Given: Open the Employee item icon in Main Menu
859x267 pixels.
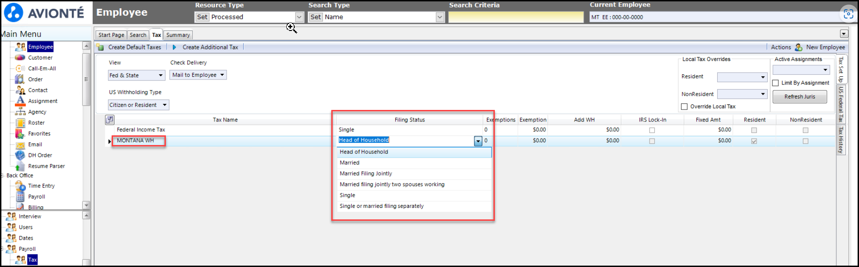Looking at the screenshot, I should pyautogui.click(x=20, y=47).
